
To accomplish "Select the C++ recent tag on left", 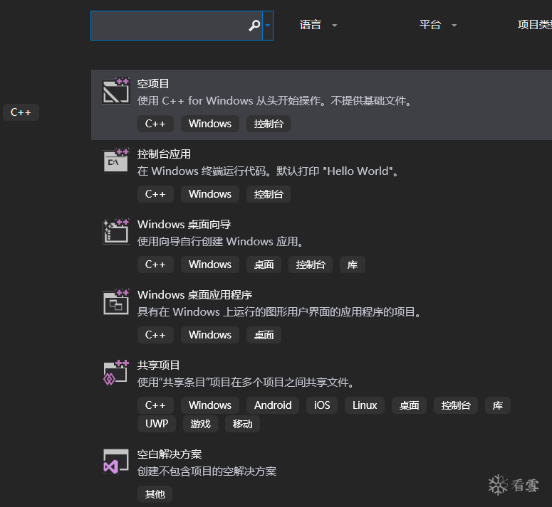I will [21, 112].
